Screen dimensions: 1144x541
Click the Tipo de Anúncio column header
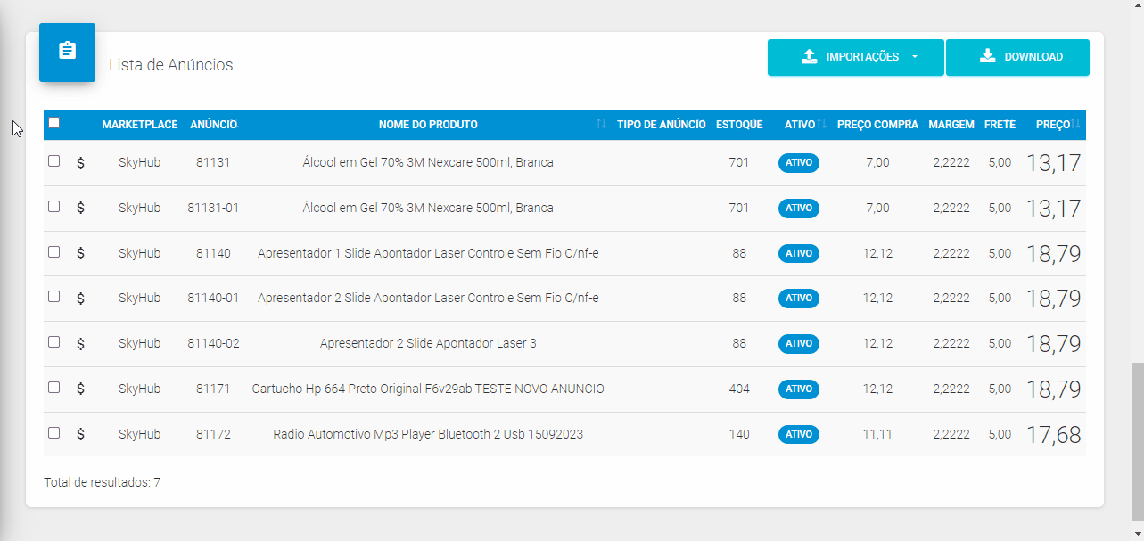662,125
